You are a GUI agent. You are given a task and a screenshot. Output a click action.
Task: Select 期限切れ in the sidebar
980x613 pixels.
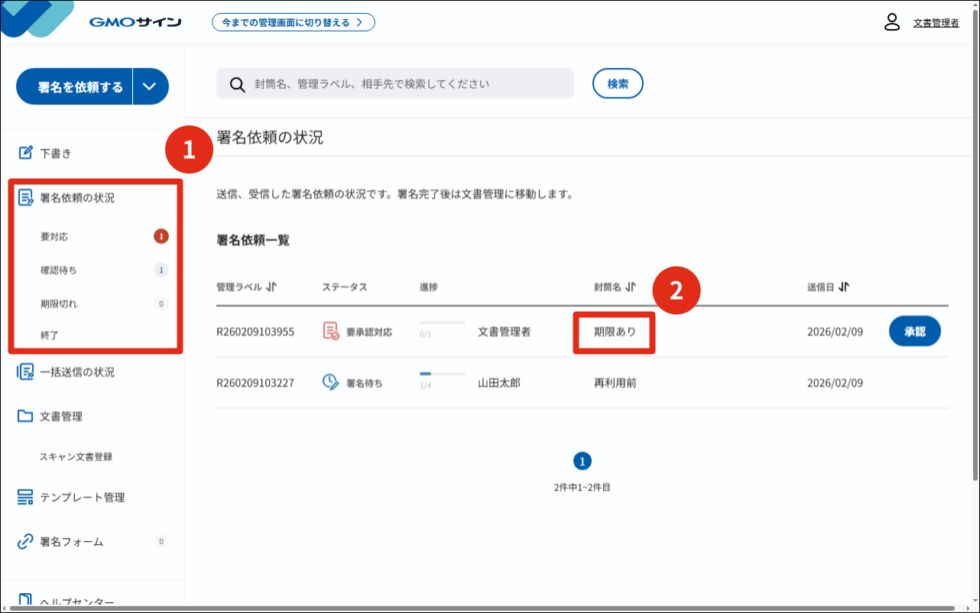tap(58, 304)
